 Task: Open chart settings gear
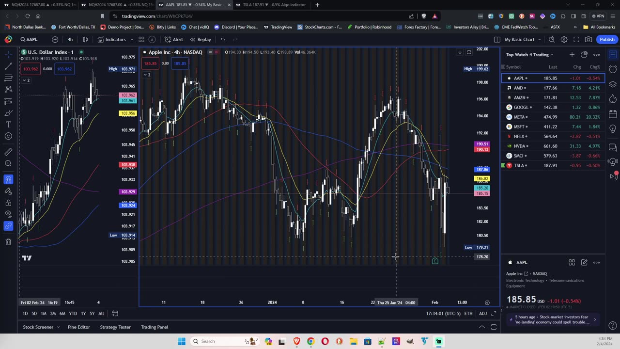point(564,39)
